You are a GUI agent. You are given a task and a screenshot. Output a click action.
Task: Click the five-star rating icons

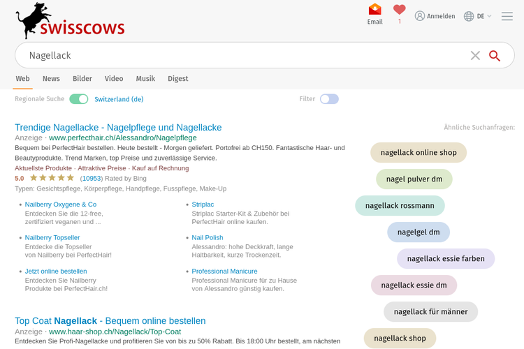52,178
